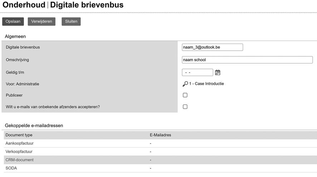
Task: Click the Document type column header
Action: click(x=19, y=135)
